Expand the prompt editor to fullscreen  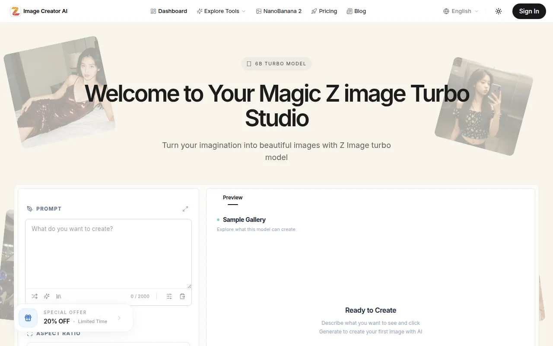[x=185, y=209]
